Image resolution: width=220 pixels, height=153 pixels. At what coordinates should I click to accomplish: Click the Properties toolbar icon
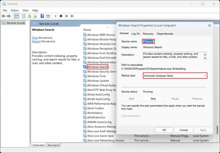click(x=24, y=16)
